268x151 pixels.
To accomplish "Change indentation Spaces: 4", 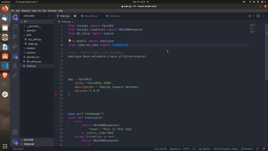I will [175, 149].
